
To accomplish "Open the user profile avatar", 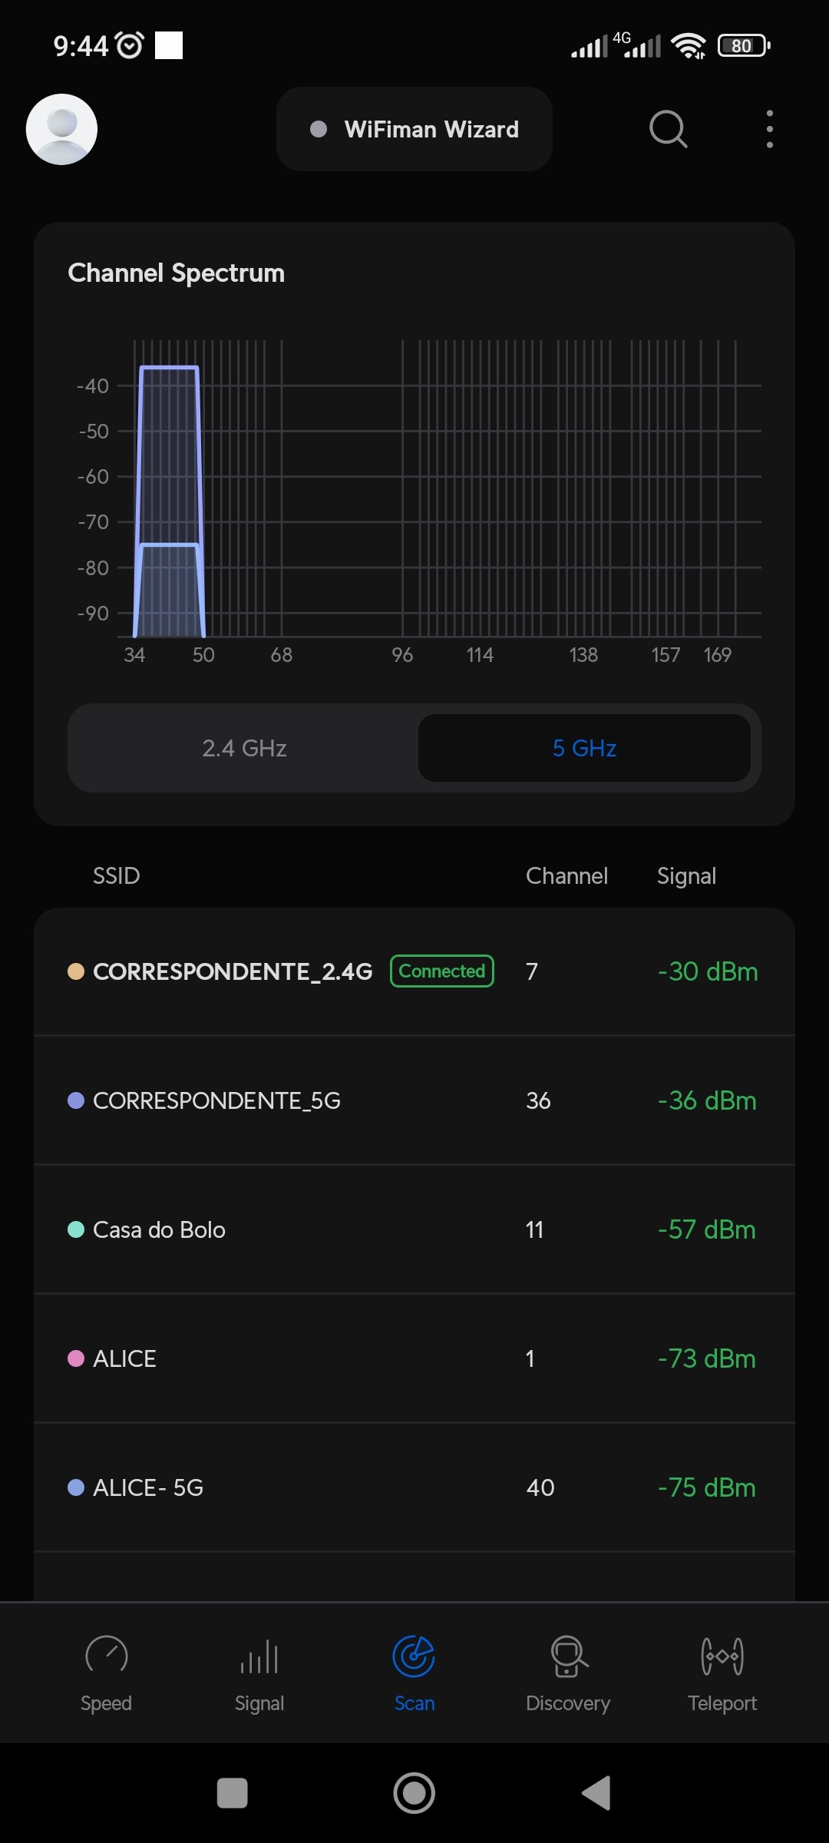I will [x=61, y=129].
